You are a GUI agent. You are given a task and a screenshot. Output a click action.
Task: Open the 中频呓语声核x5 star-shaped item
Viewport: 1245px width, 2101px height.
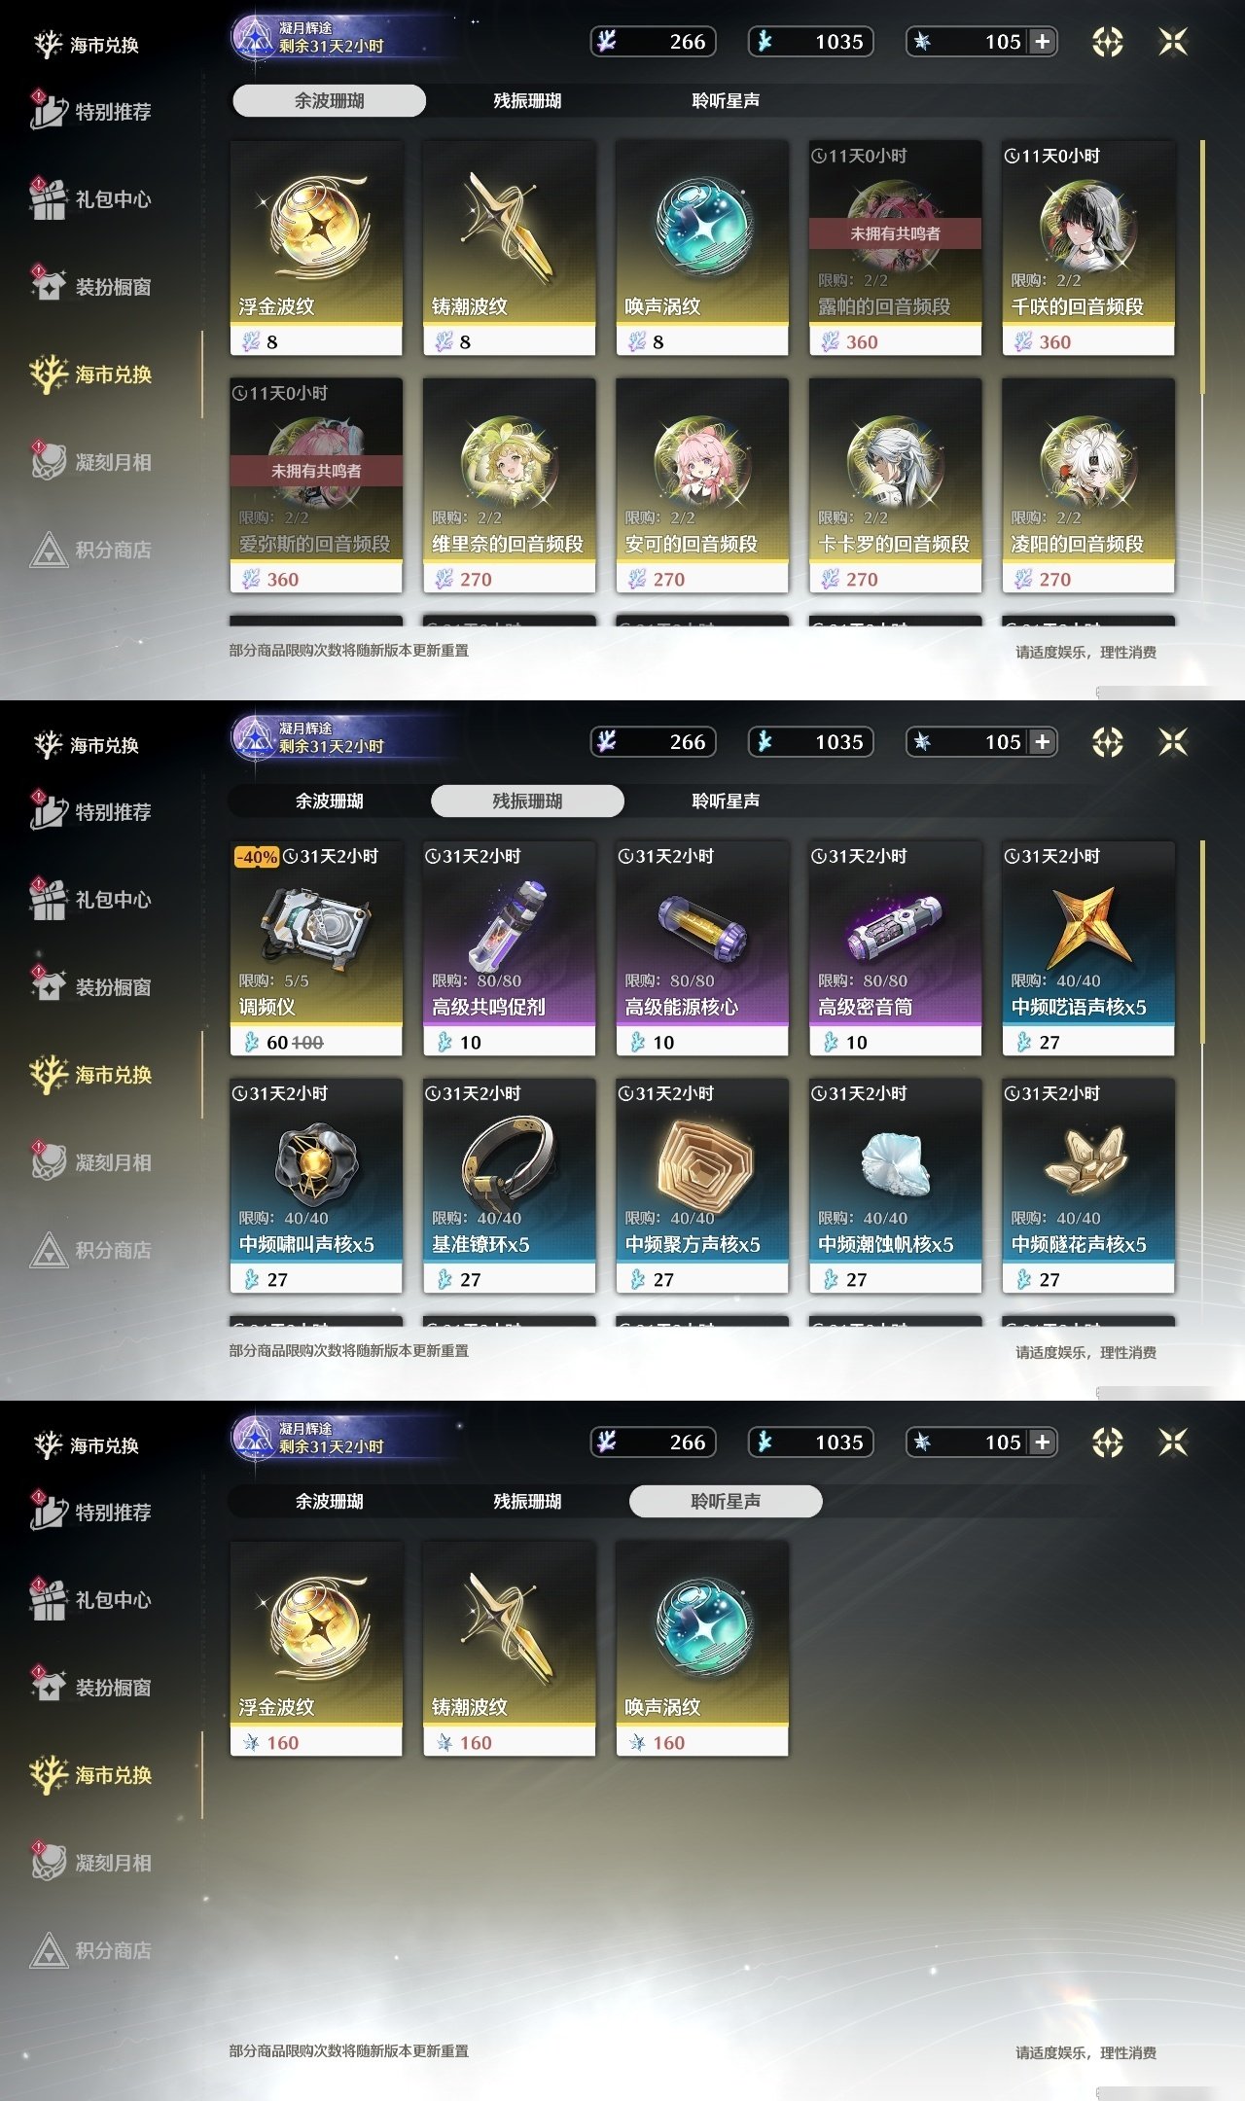(x=1088, y=948)
